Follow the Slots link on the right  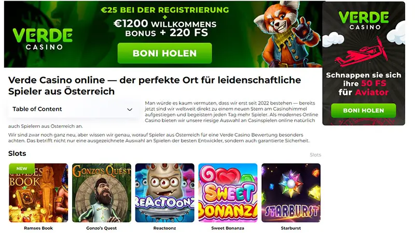[315, 155]
